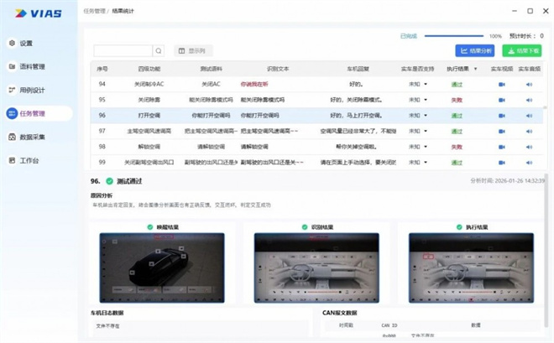554x343 pixels.
Task: Open 设置 from the sidebar
Action: click(x=26, y=43)
